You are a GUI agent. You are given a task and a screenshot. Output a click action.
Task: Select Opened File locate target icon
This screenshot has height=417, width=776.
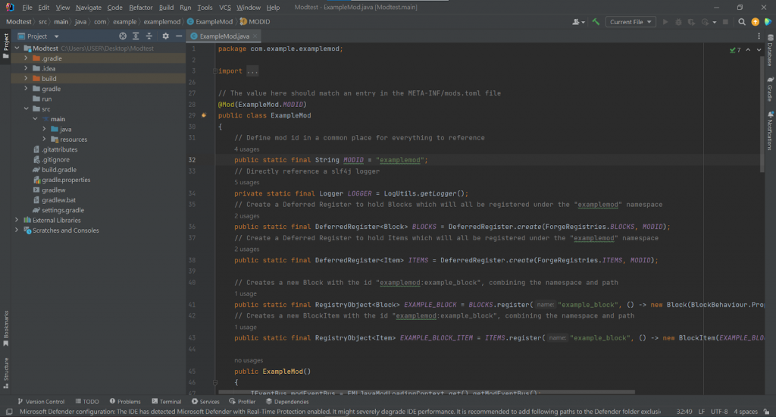tap(123, 36)
